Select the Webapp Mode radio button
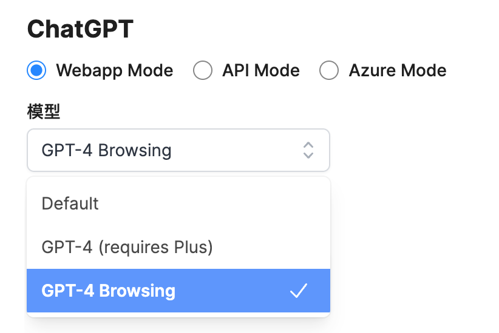 tap(37, 71)
